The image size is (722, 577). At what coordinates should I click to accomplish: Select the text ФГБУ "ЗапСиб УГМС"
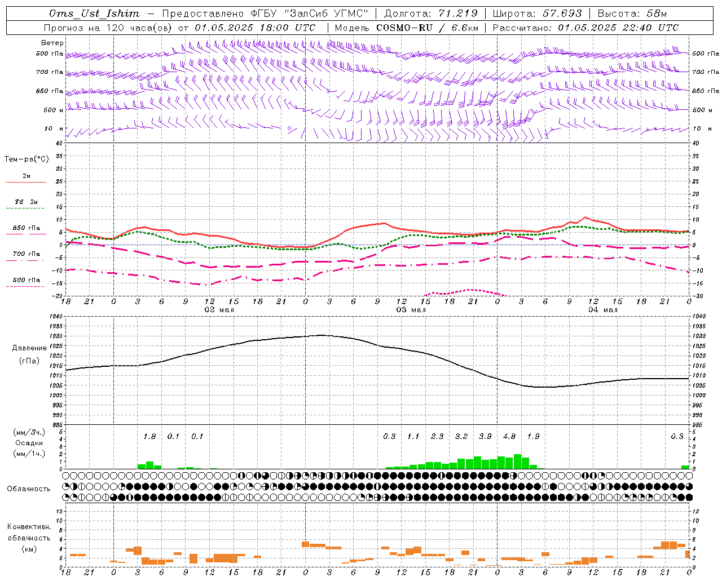pos(308,14)
